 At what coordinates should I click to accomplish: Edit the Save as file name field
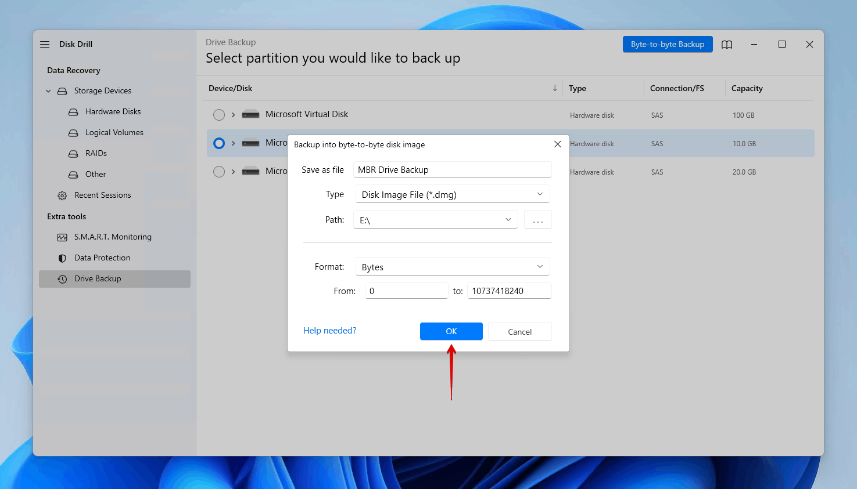tap(452, 169)
